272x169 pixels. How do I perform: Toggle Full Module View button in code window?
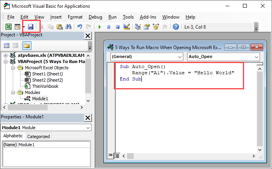pos(117,156)
